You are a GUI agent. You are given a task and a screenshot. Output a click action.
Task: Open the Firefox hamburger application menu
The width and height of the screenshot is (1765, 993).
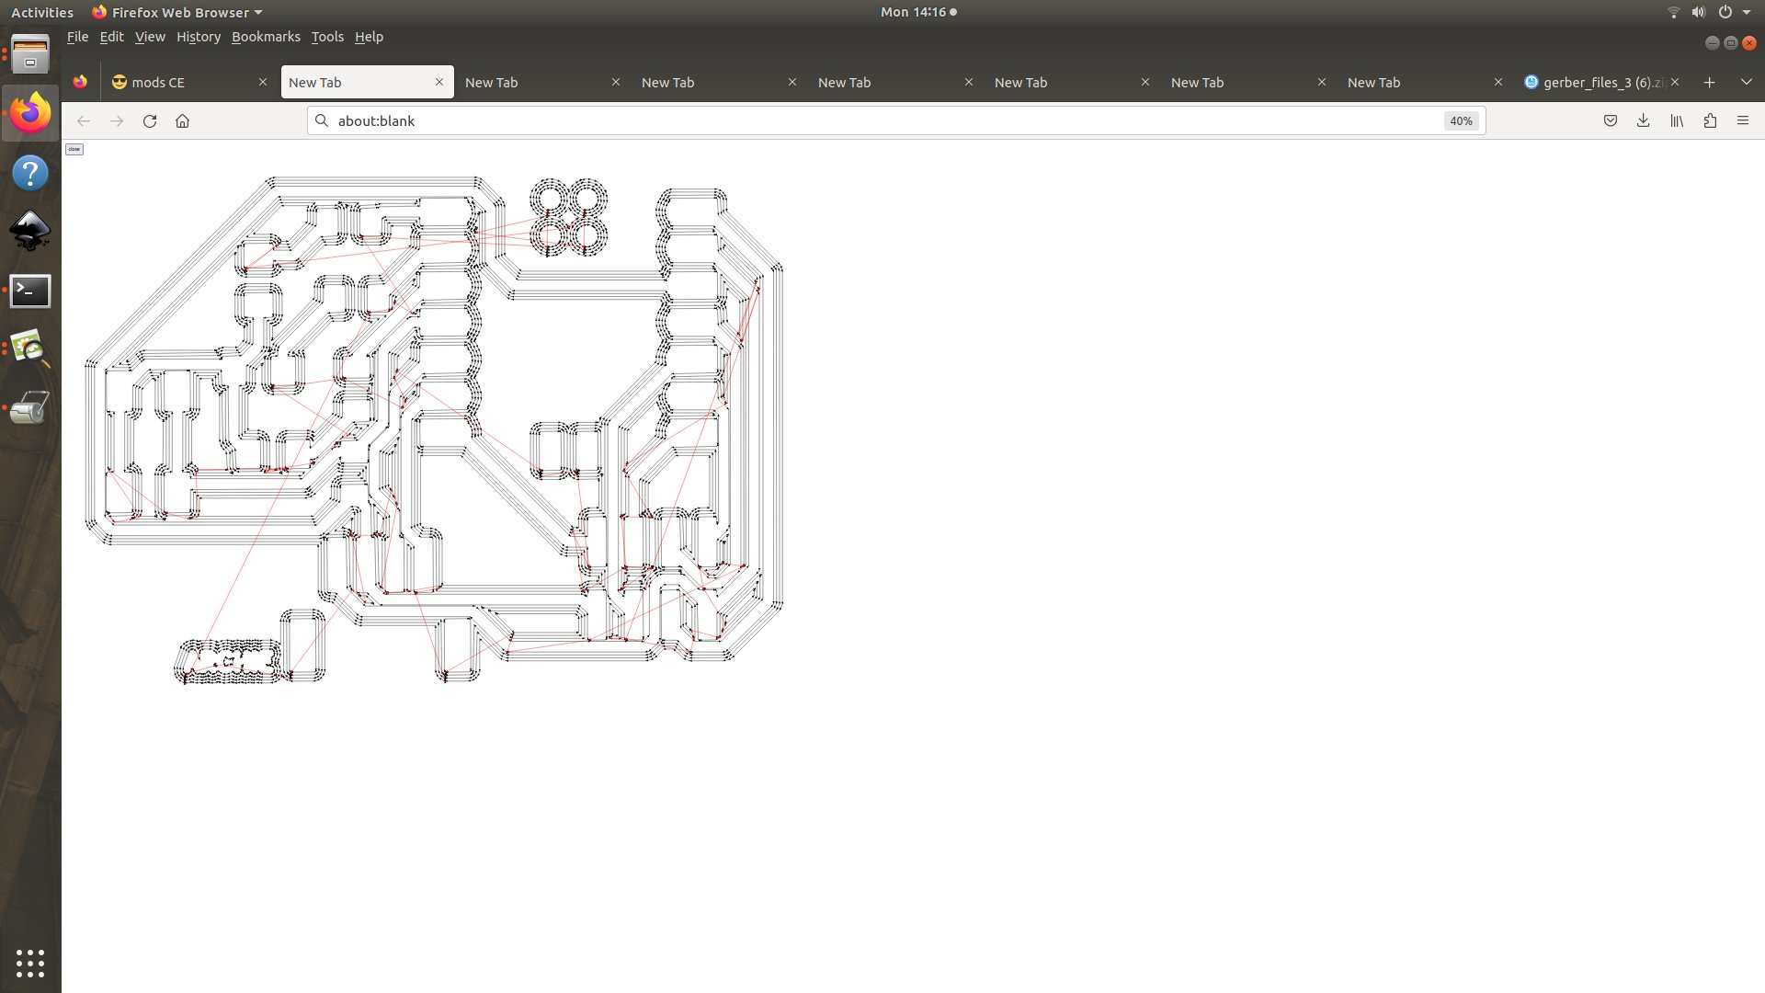[1742, 120]
